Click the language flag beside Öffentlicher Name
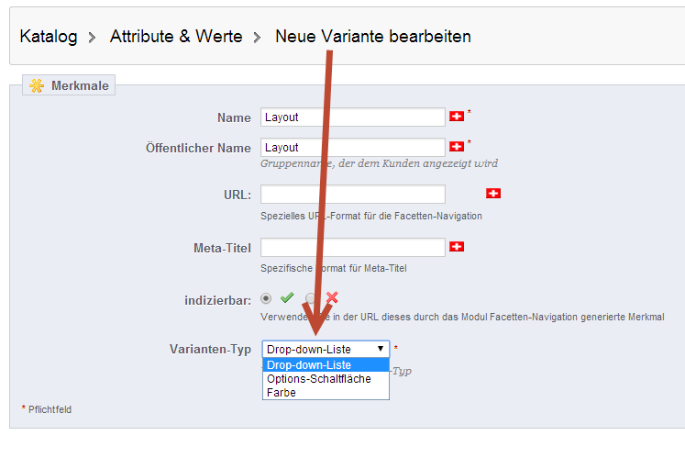 point(457,147)
